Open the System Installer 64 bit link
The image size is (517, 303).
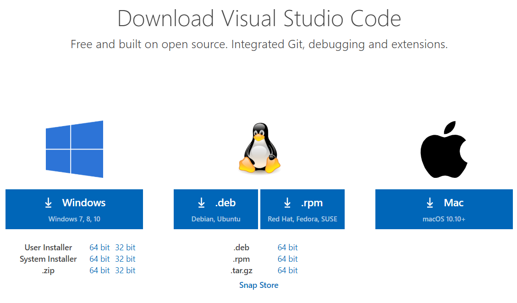coord(99,259)
